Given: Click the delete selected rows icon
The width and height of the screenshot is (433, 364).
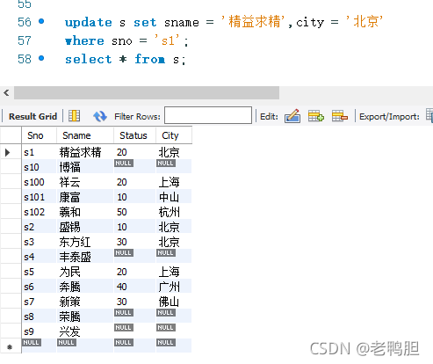Looking at the screenshot, I should coord(340,116).
